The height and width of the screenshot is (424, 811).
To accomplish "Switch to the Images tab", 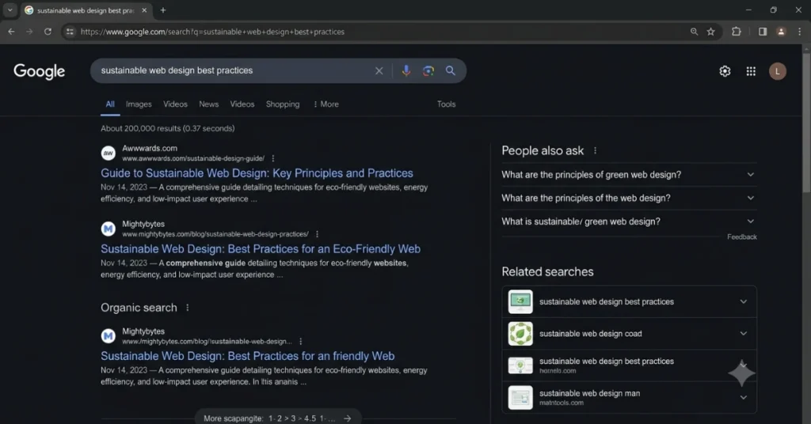I will tap(139, 104).
